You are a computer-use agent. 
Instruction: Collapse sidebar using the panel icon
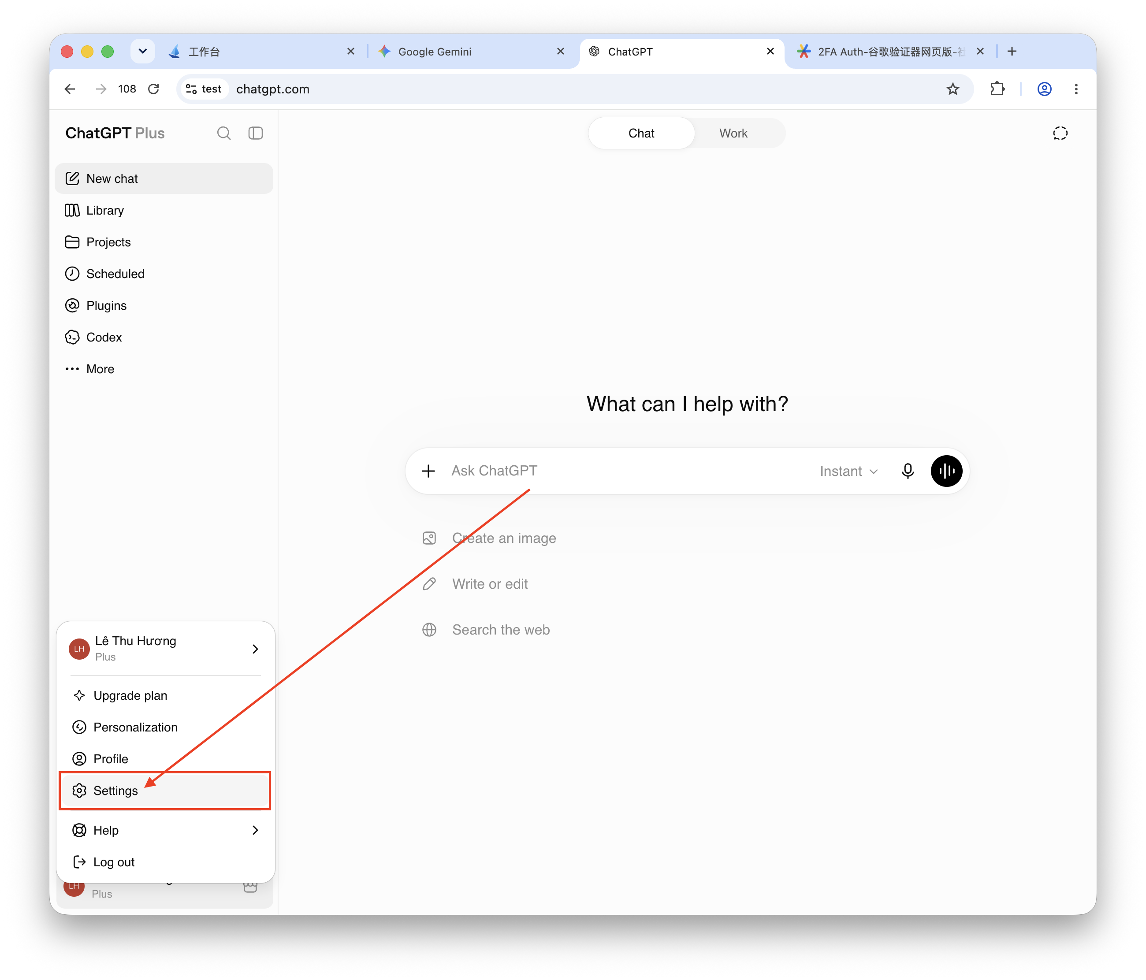(256, 133)
